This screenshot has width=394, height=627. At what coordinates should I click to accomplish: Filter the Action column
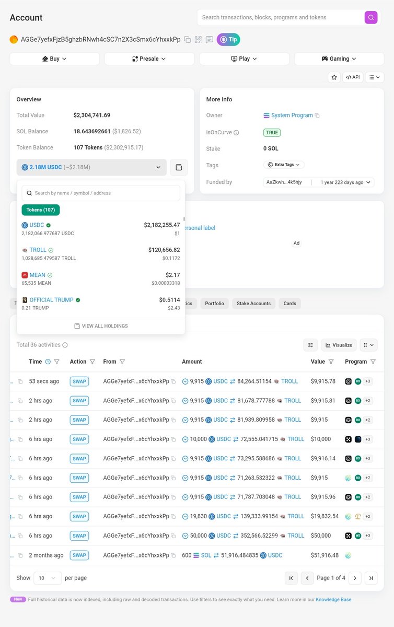92,362
